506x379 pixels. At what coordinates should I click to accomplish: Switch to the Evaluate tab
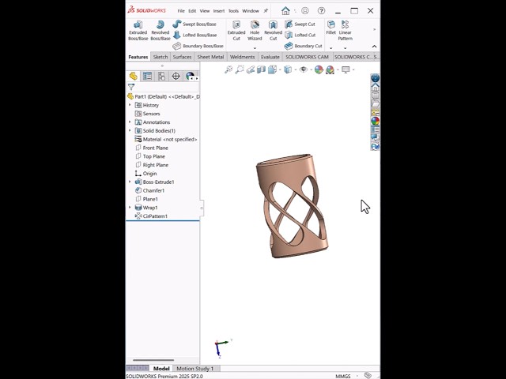(270, 57)
